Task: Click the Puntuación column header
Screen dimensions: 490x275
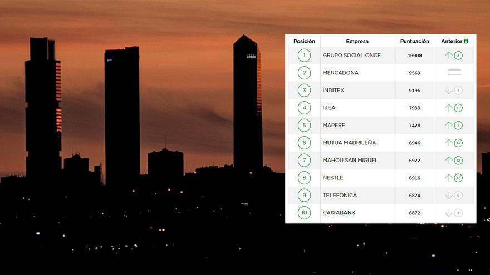Action: tap(414, 41)
